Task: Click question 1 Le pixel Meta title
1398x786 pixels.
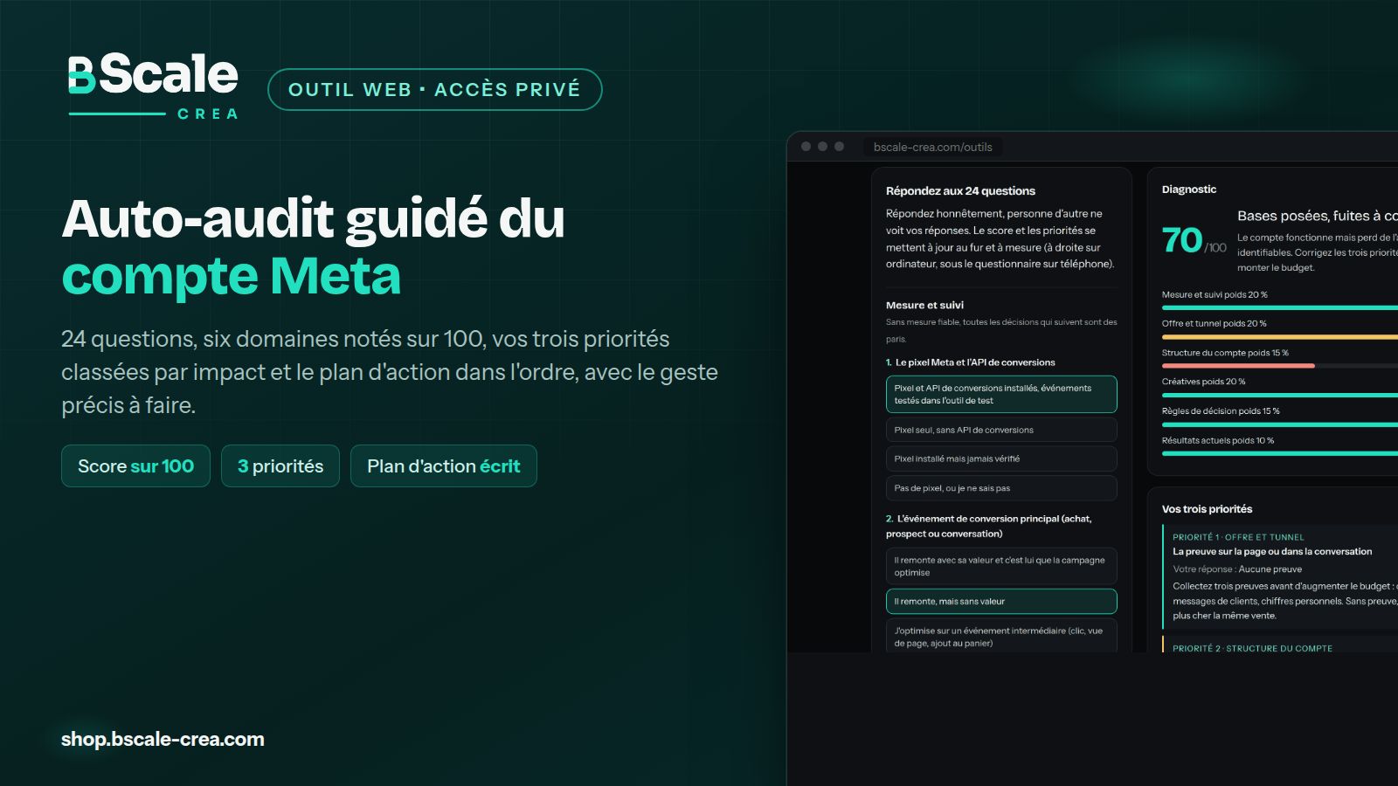Action: pos(971,362)
